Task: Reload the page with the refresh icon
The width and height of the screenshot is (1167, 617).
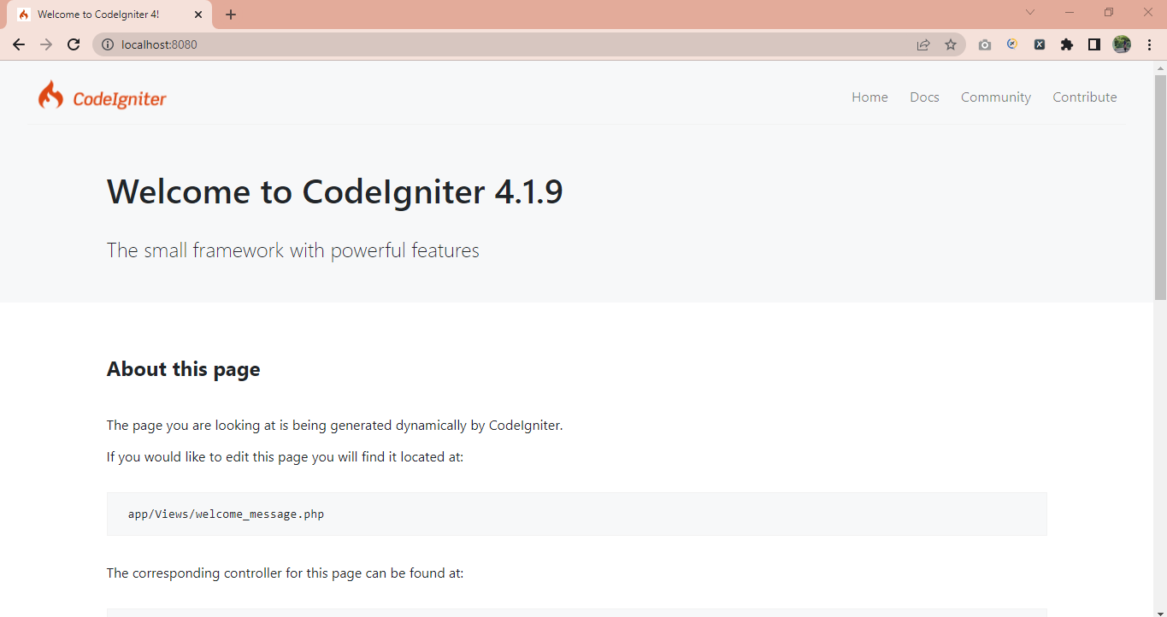Action: coord(74,44)
